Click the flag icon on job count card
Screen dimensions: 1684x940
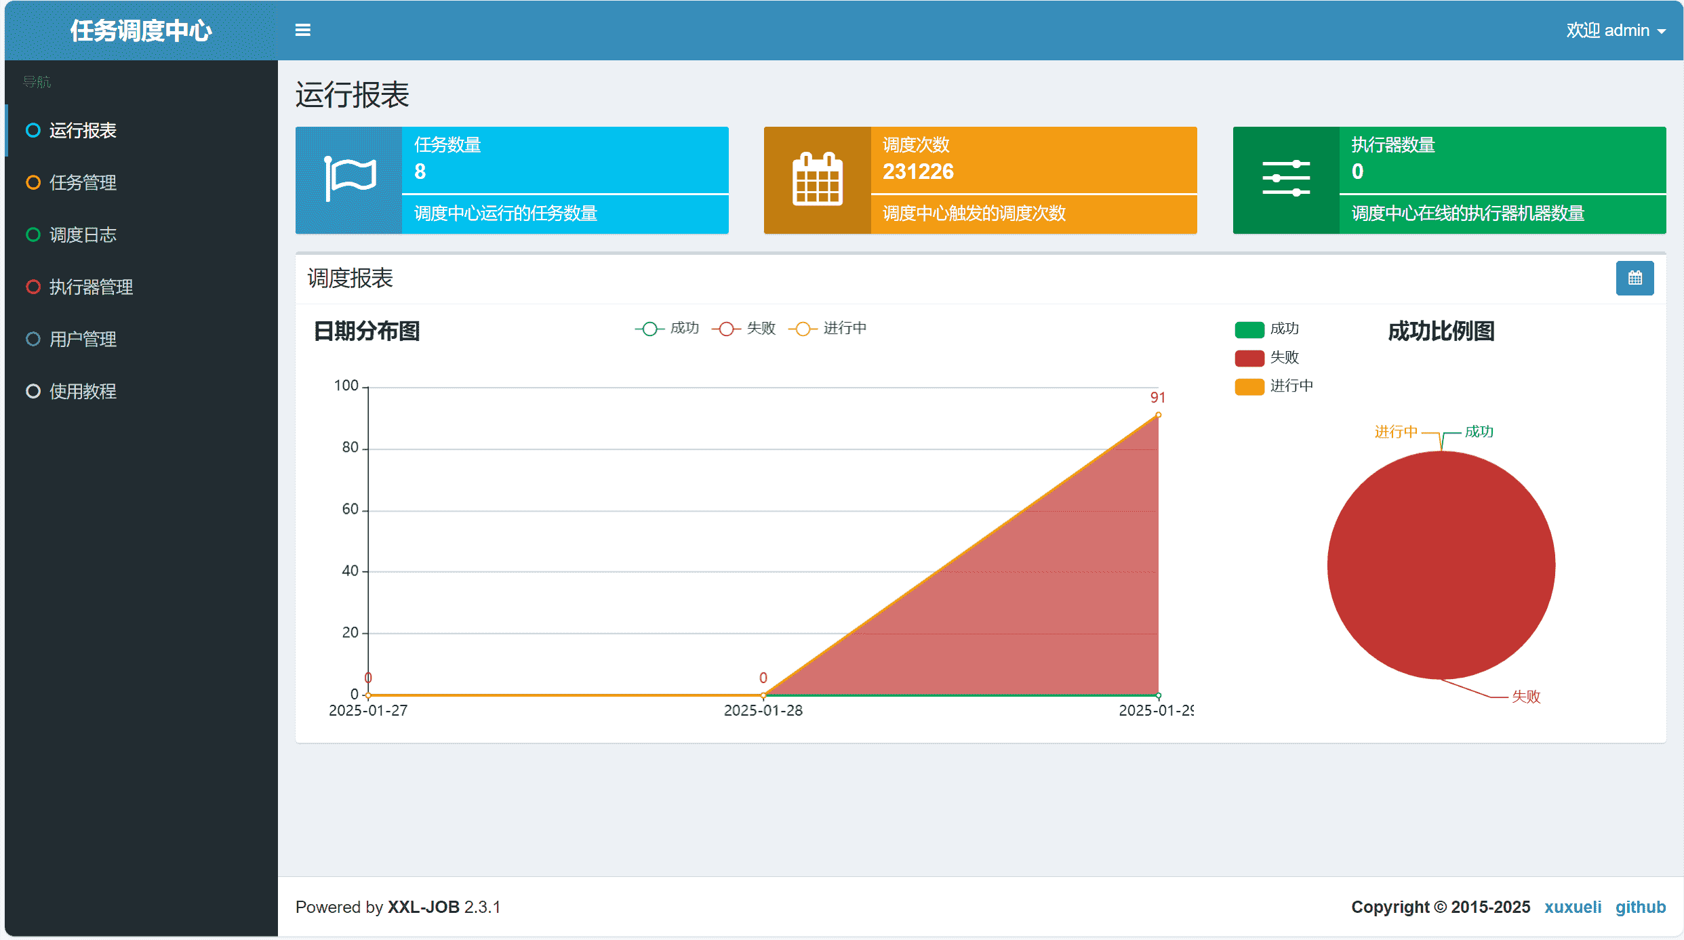349,180
